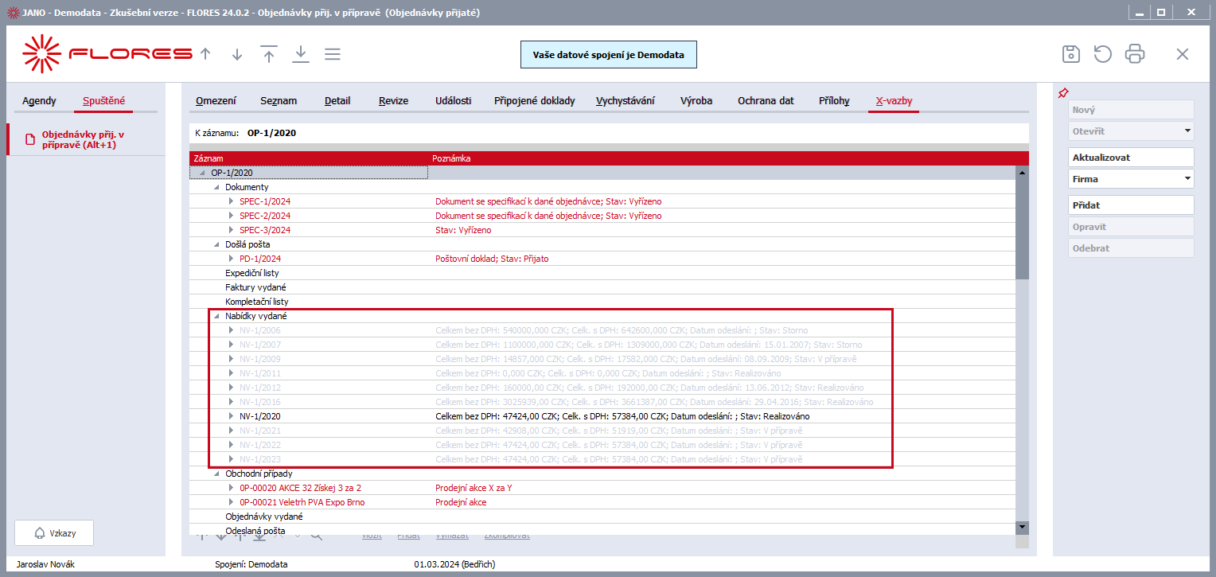Jump to first record arrow icon
This screenshot has width=1216, height=577.
(269, 53)
